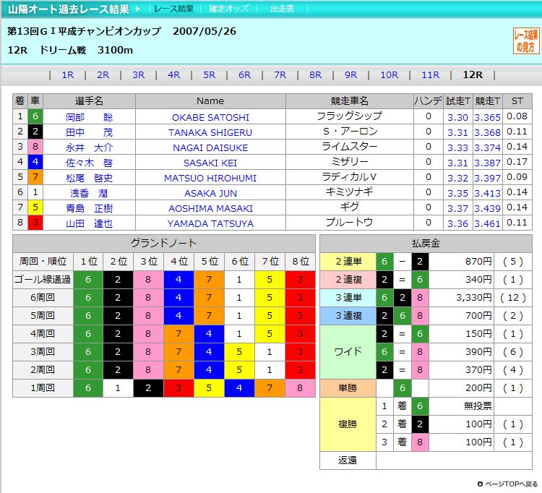
Task: Go to race 1R
Action: pyautogui.click(x=68, y=74)
